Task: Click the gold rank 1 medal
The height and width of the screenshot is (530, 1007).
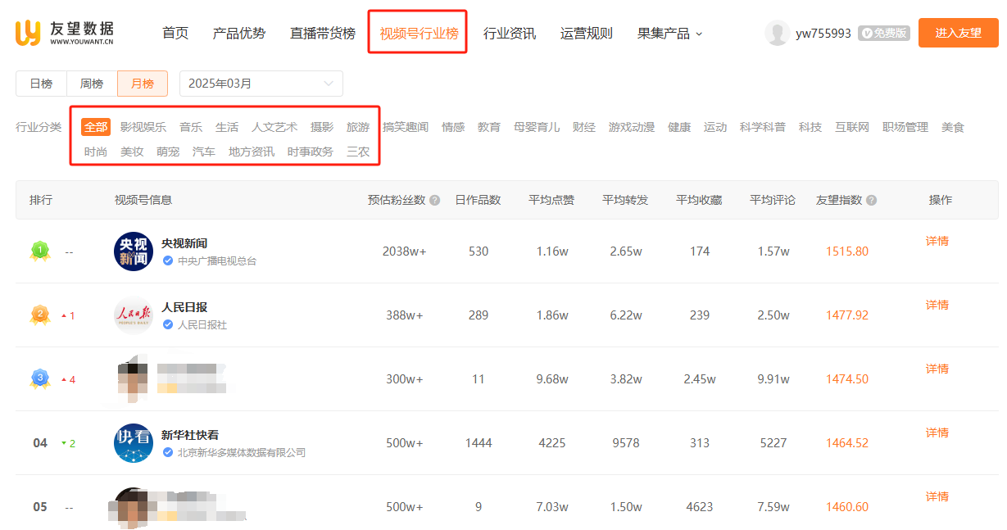Action: click(x=39, y=251)
